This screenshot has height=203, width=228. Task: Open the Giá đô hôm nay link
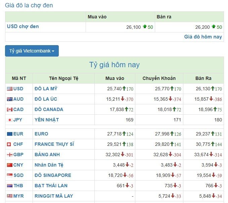(x=203, y=37)
